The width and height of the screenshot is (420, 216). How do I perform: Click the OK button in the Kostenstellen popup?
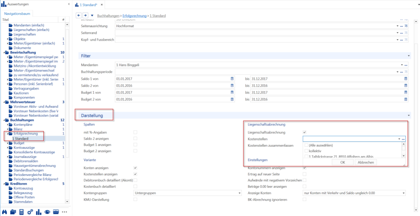pyautogui.click(x=342, y=162)
